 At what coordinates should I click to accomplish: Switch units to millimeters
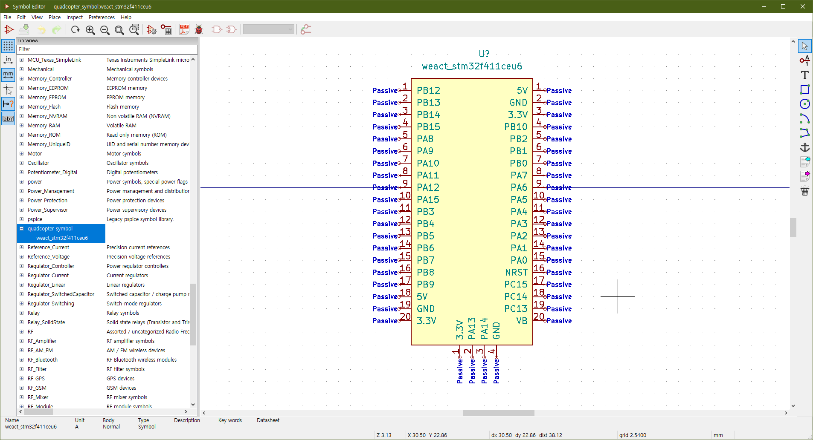[x=8, y=75]
